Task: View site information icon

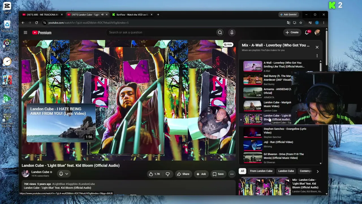Action: [44, 23]
